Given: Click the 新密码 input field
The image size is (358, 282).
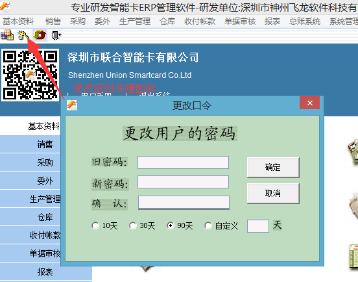Looking at the screenshot, I should pyautogui.click(x=183, y=182).
